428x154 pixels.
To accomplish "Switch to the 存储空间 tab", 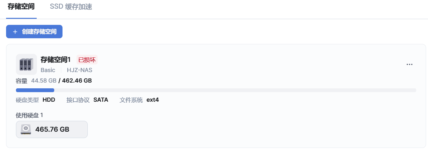I will (x=21, y=7).
